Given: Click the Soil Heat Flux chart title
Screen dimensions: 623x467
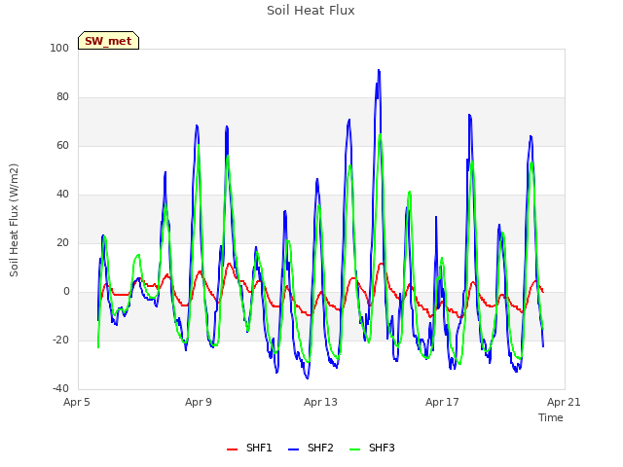Looking at the screenshot, I should click(311, 11).
